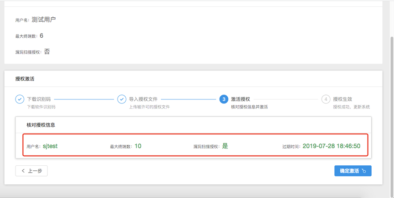The width and height of the screenshot is (394, 198).
Task: Click the 核对授权信息 heading
Action: pyautogui.click(x=41, y=125)
